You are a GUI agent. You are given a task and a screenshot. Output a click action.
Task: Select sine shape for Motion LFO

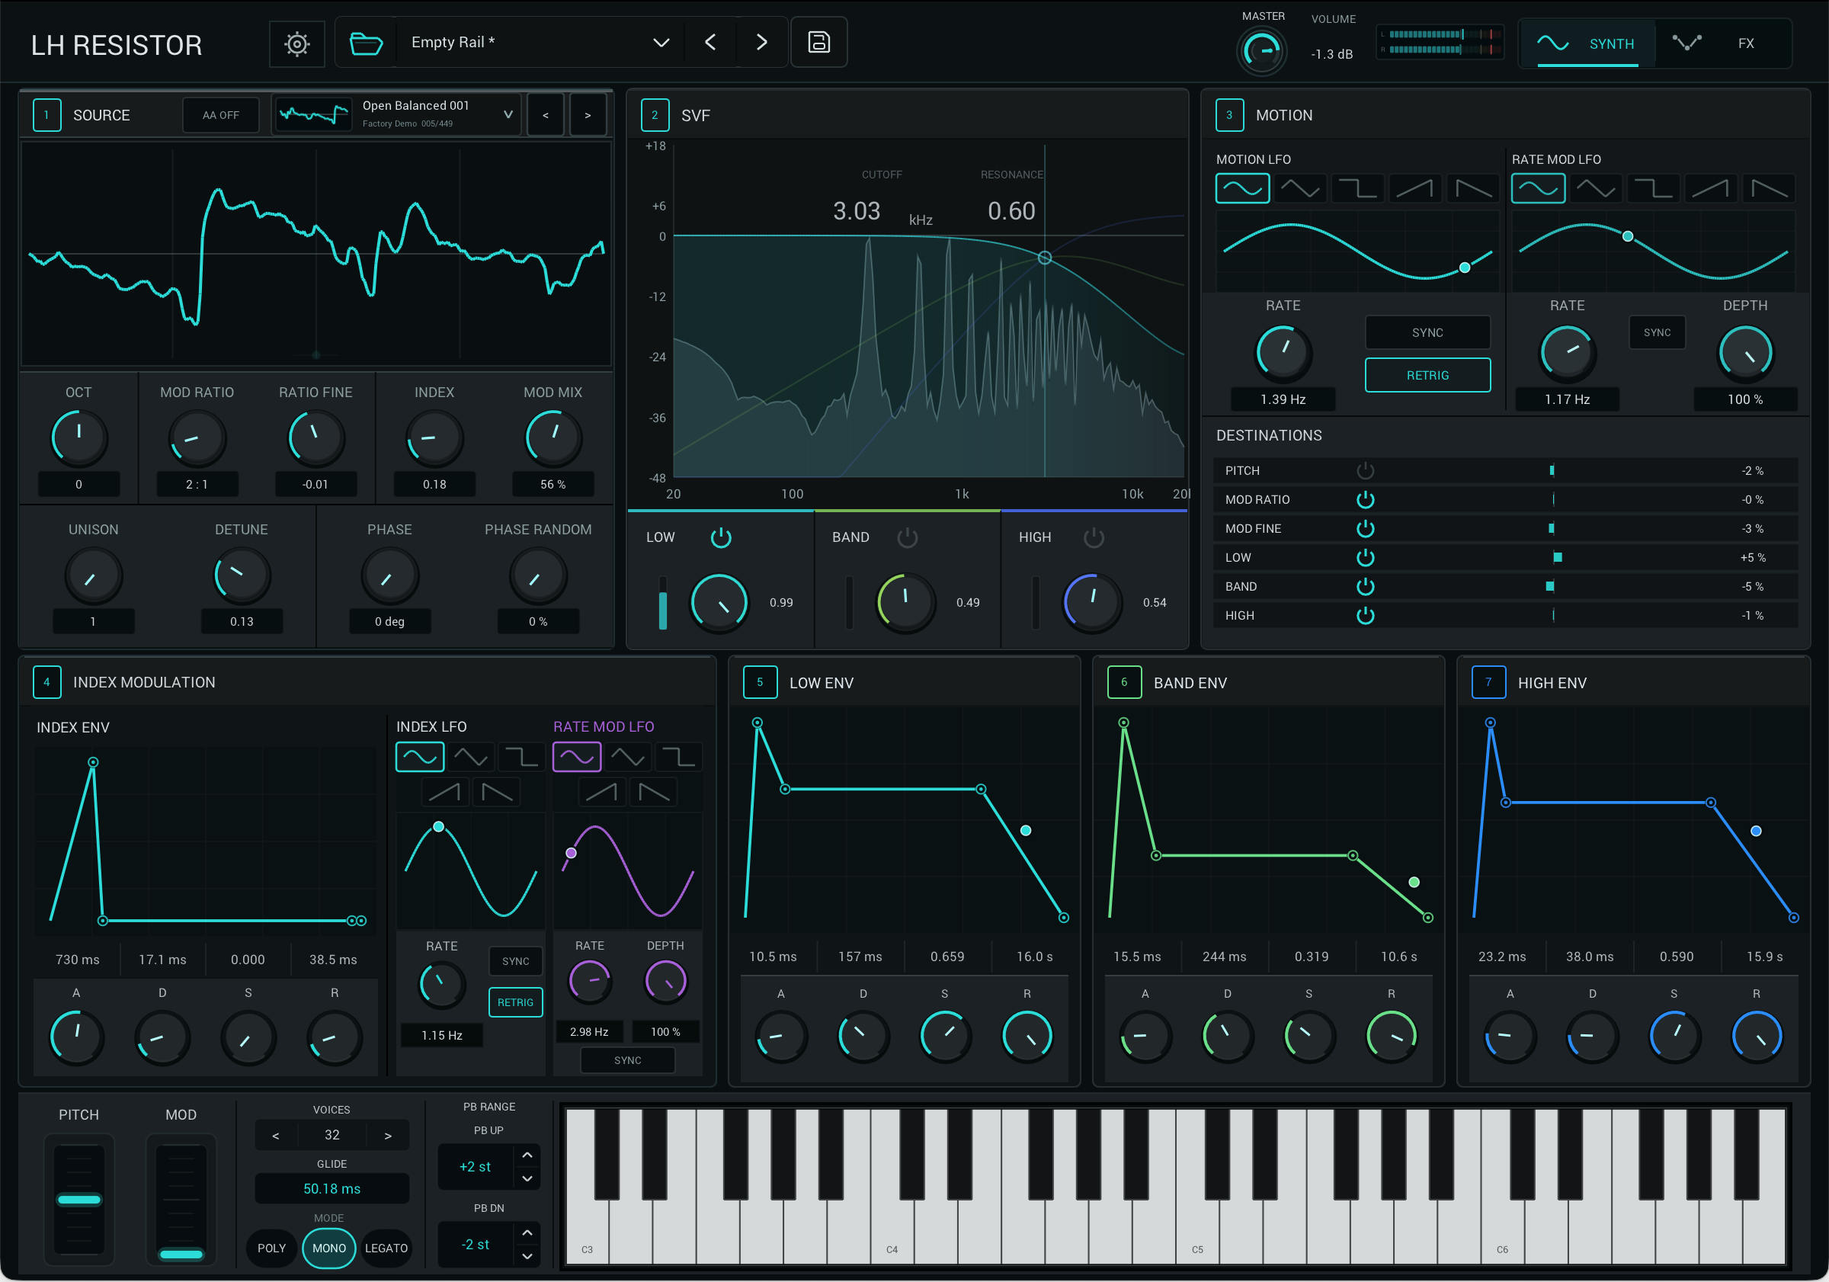click(x=1242, y=189)
